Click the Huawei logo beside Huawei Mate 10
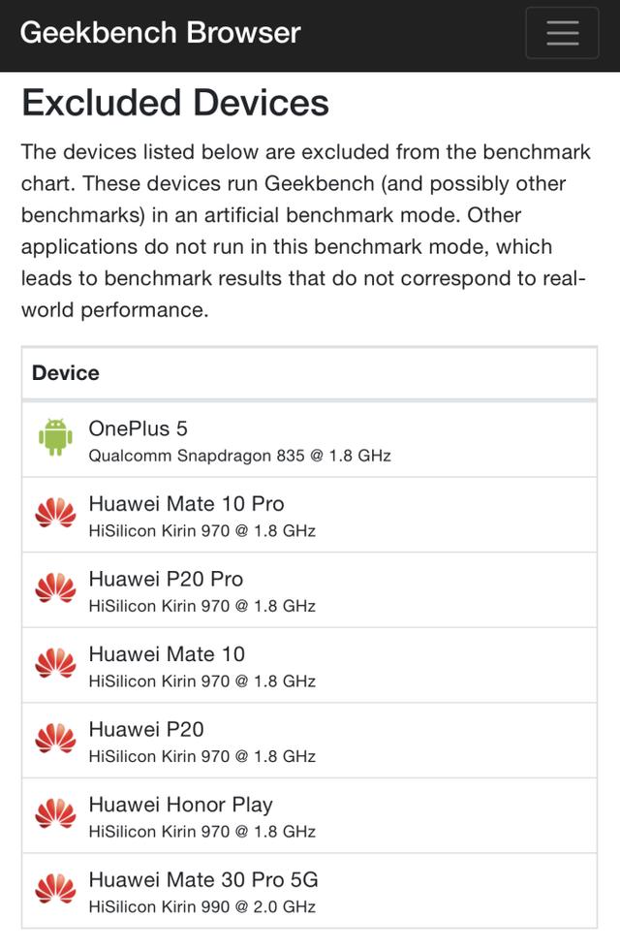 point(55,663)
